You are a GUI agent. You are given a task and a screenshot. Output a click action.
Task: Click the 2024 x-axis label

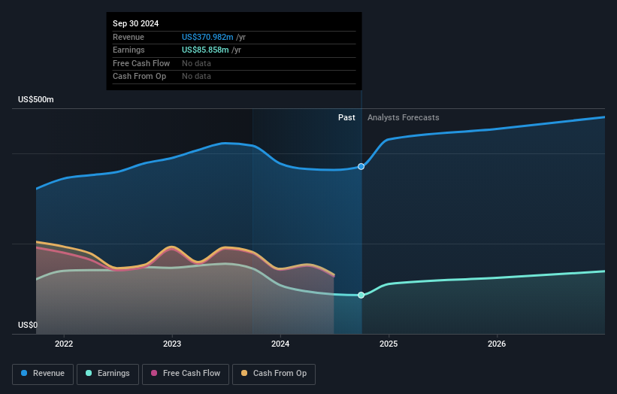point(280,344)
